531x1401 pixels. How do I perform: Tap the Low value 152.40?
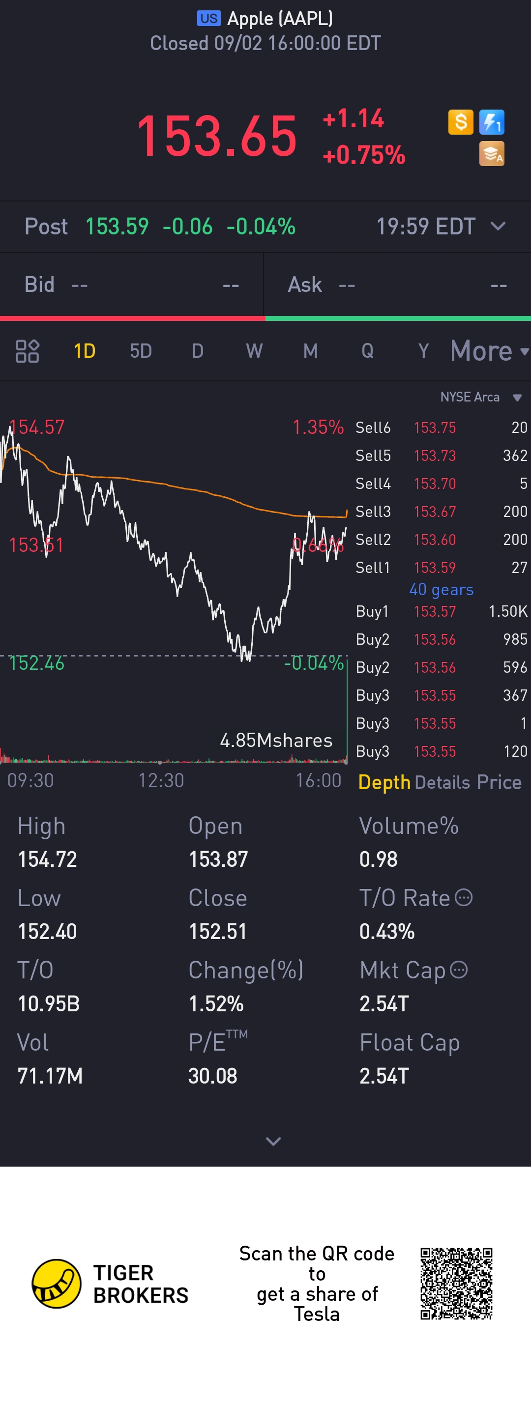(x=47, y=932)
